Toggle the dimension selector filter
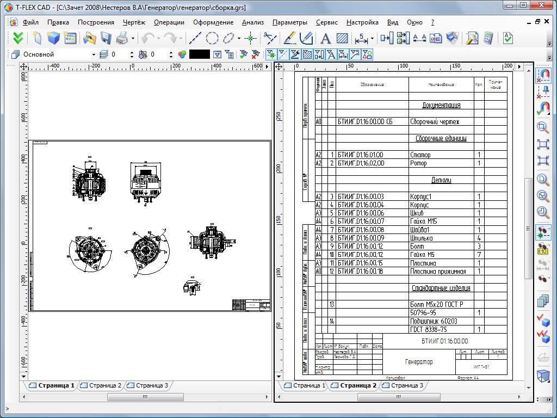Screen dimensions: 557x418 click(x=343, y=54)
